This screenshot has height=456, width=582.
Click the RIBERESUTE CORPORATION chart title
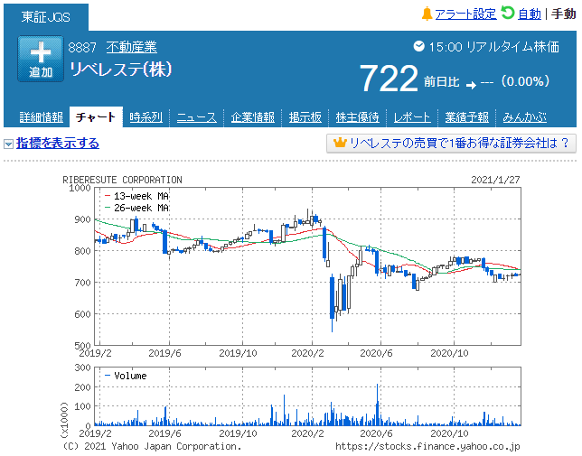click(x=122, y=180)
